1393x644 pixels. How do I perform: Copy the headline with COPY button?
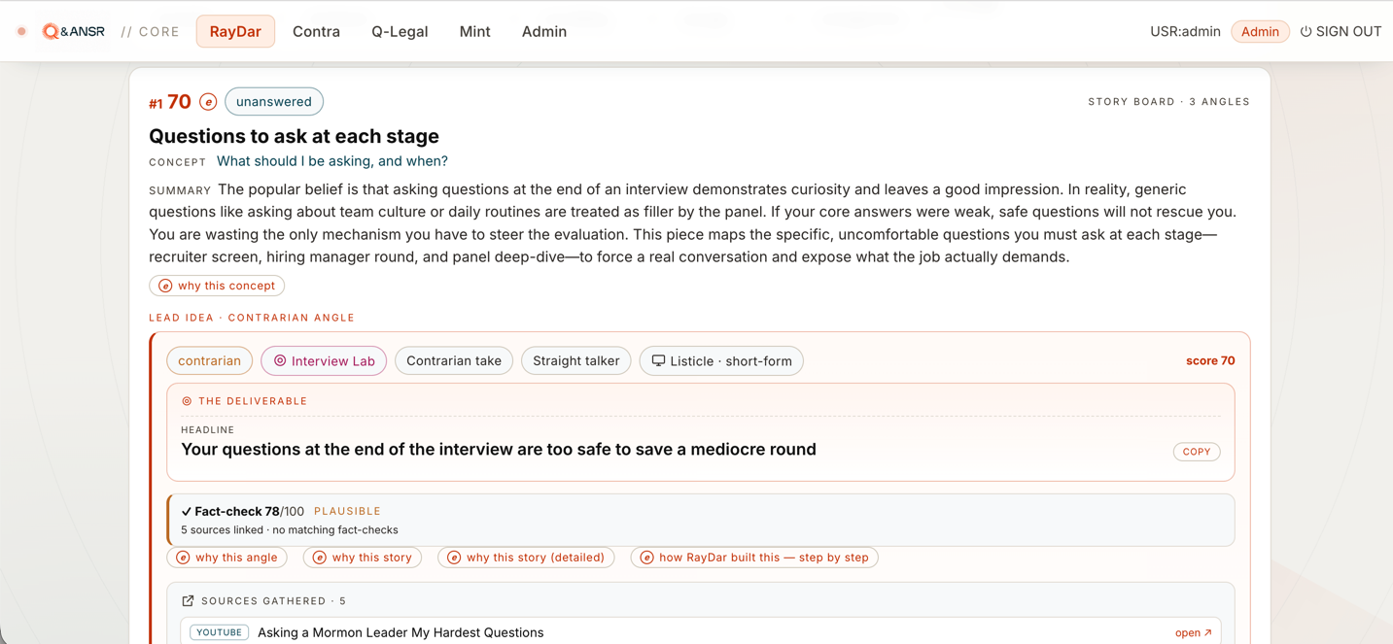coord(1197,452)
